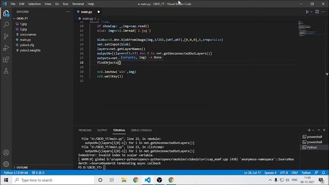This screenshot has height=185, width=329.
Task: Open editor more actions ellipsis
Action: 323,12
